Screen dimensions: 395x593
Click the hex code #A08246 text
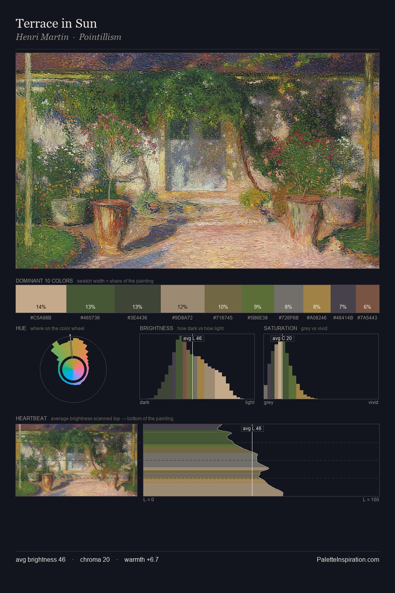317,317
